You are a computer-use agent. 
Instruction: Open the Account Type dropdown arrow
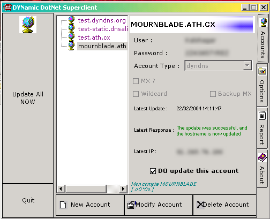pos(247,66)
